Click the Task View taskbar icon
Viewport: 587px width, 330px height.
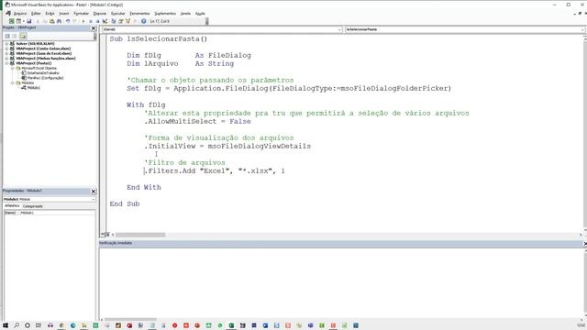tap(39, 325)
